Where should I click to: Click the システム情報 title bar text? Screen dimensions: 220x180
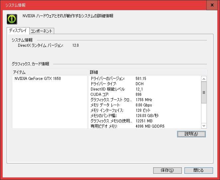click(x=15, y=5)
